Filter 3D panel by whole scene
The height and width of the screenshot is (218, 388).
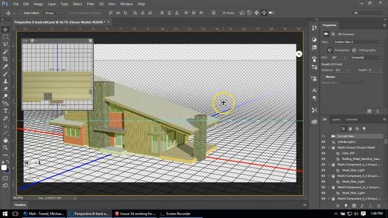[343, 129]
